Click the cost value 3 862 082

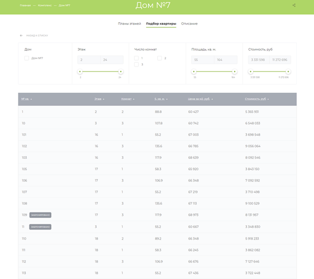253,250
